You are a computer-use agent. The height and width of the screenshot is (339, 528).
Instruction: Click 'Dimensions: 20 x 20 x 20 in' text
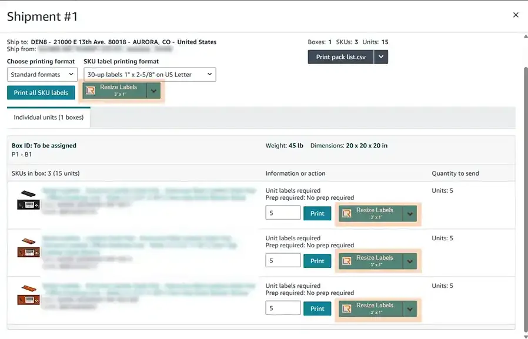(349, 146)
